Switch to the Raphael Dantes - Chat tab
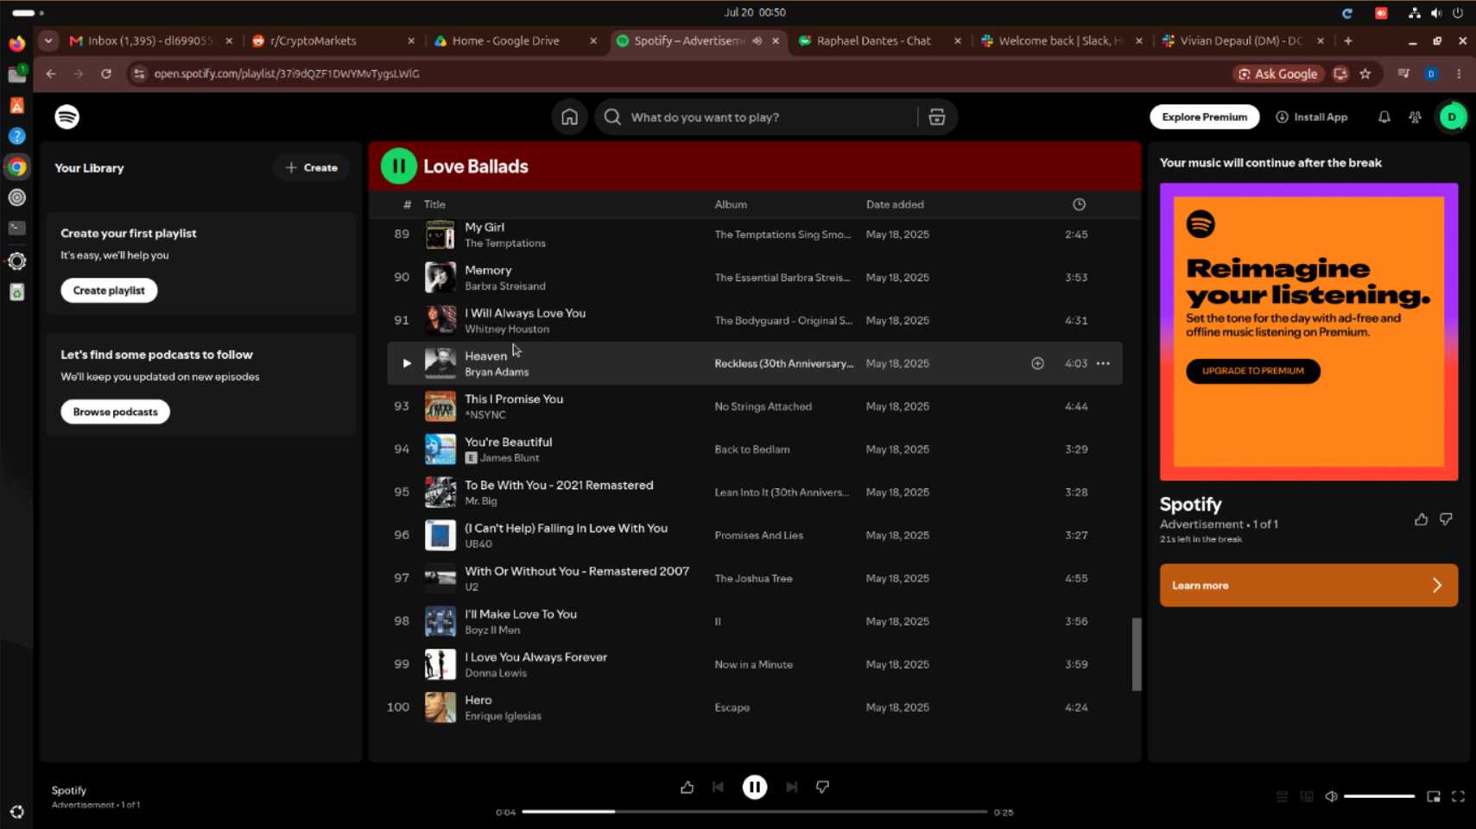The image size is (1476, 829). point(879,41)
